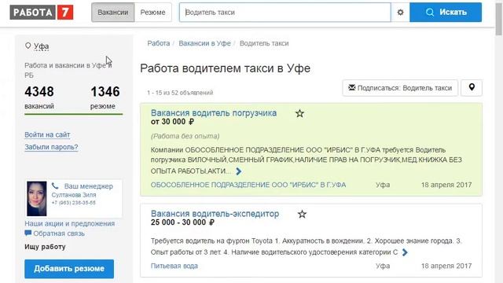Click the magnifier Искать search button

coord(446,13)
